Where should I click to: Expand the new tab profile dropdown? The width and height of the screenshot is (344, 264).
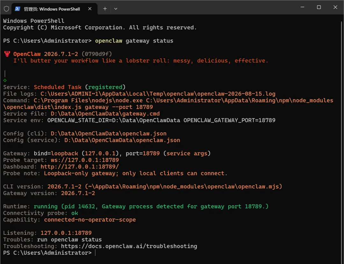pyautogui.click(x=116, y=9)
